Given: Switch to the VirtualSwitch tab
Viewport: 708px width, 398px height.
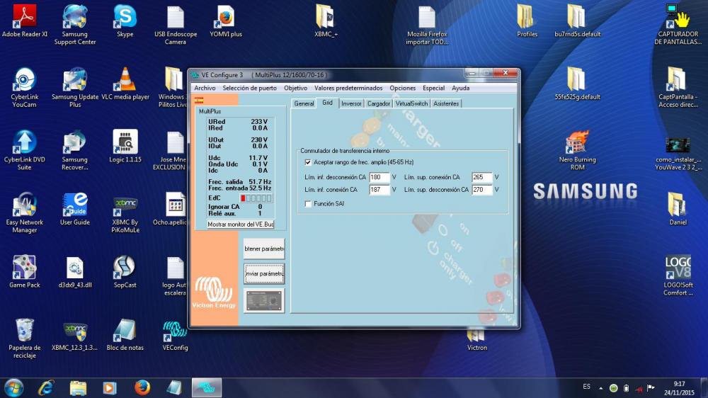Looking at the screenshot, I should tap(411, 103).
